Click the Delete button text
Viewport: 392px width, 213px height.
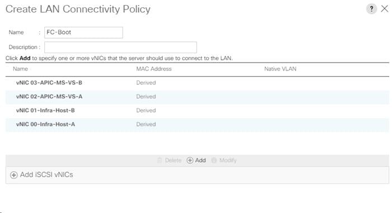click(x=173, y=160)
